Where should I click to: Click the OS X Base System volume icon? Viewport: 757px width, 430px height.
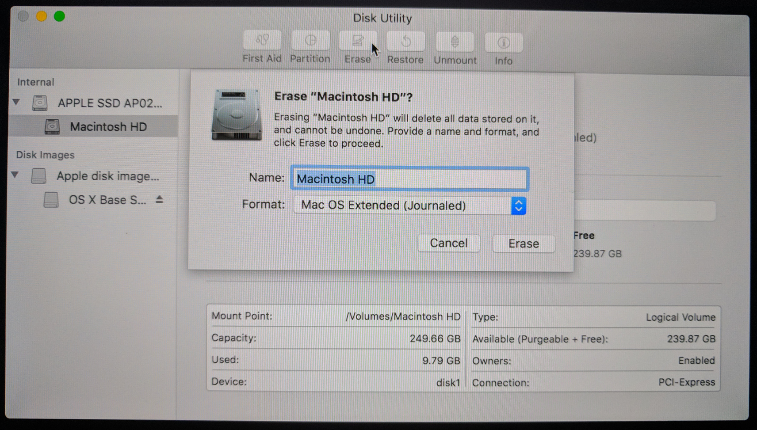tap(51, 199)
